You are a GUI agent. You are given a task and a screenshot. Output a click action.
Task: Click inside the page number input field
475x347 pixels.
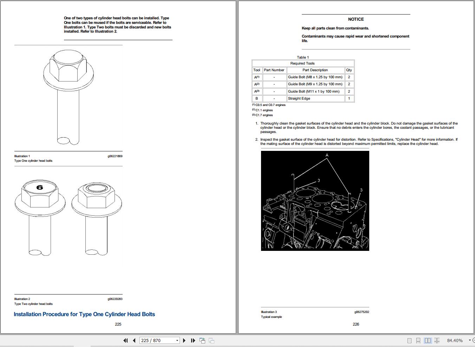[x=155, y=340]
